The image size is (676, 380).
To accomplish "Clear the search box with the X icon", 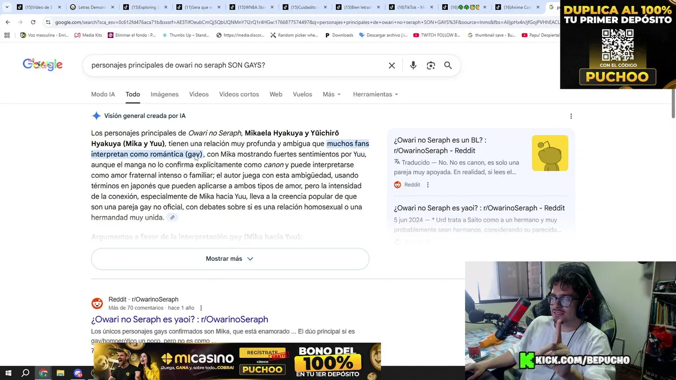I will [392, 65].
